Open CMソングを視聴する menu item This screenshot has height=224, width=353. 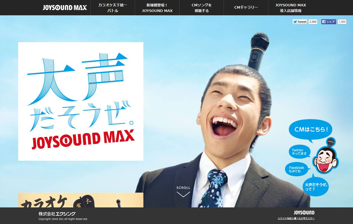click(x=202, y=8)
